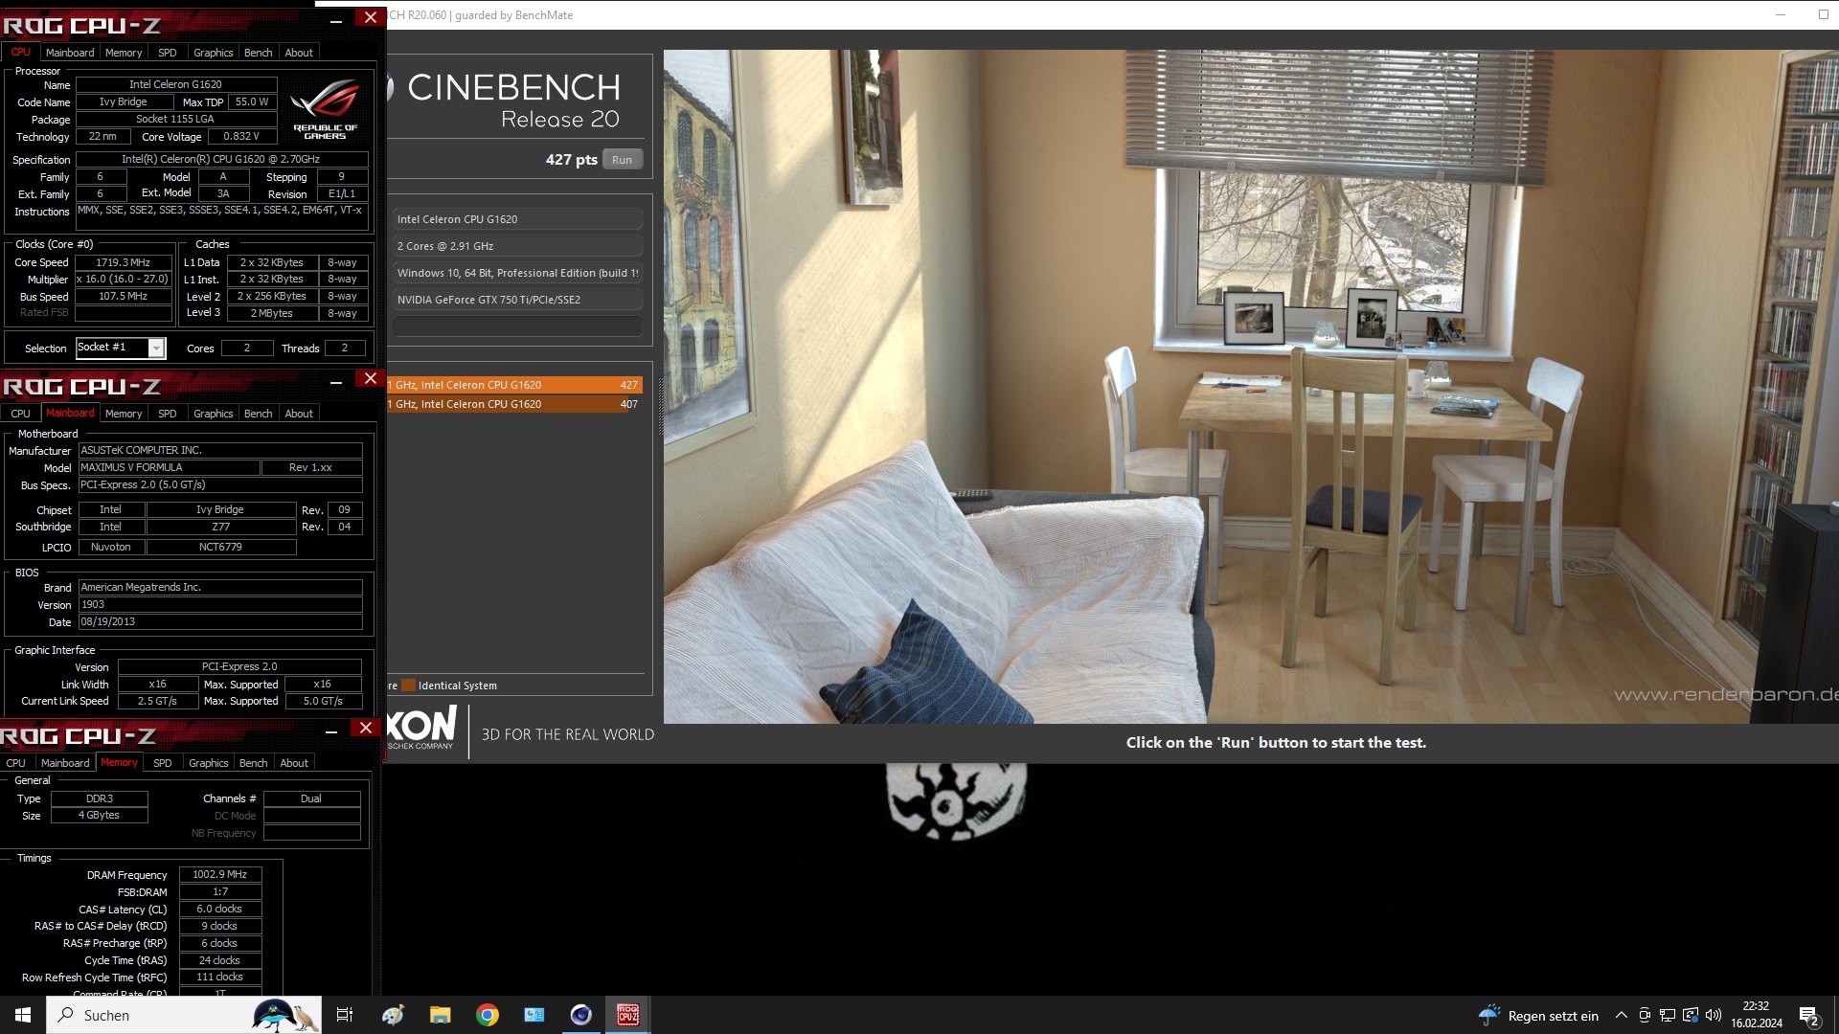The height and width of the screenshot is (1034, 1839).
Task: Open About tab in middle CPU-Z window
Action: [299, 414]
